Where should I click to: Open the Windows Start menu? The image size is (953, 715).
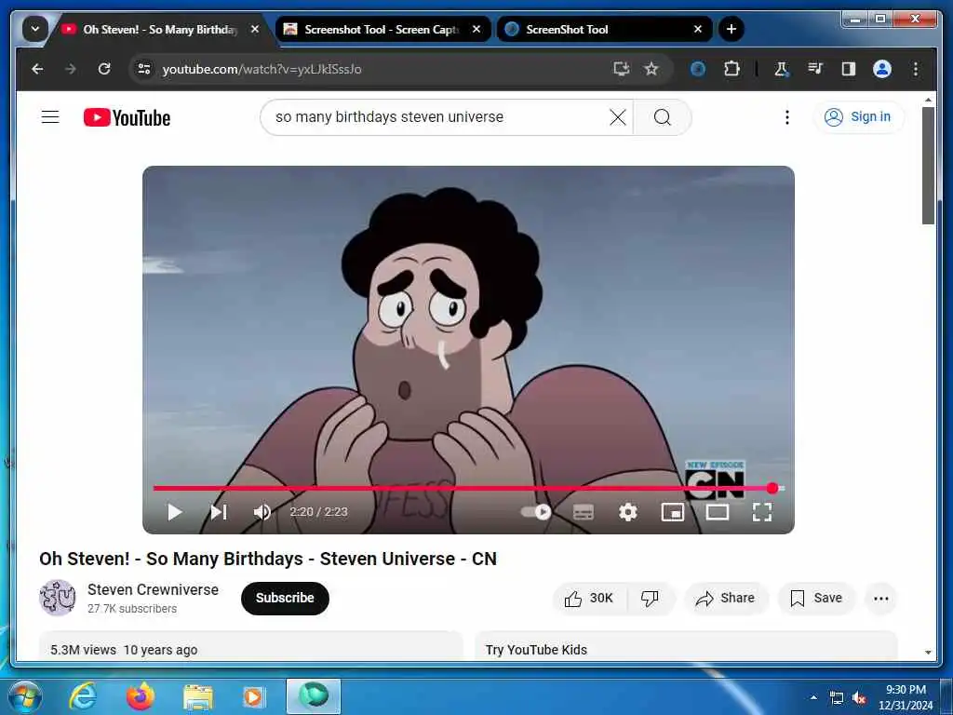tap(24, 696)
